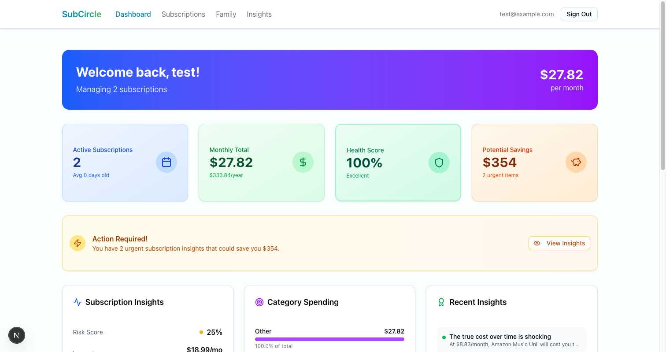
Task: Click 'Managing 2 subscriptions' text
Action: (122, 89)
